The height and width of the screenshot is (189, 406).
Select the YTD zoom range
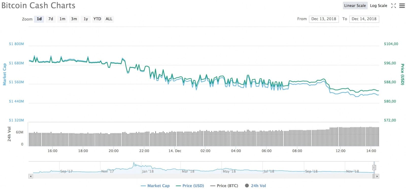pyautogui.click(x=97, y=19)
